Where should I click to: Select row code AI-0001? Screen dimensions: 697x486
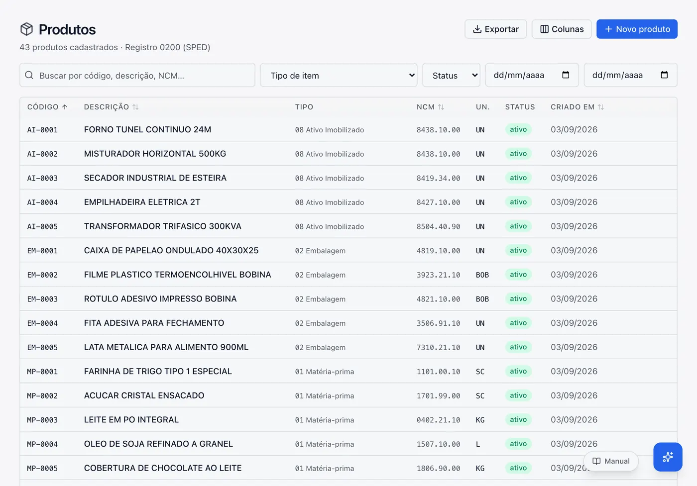coord(42,130)
